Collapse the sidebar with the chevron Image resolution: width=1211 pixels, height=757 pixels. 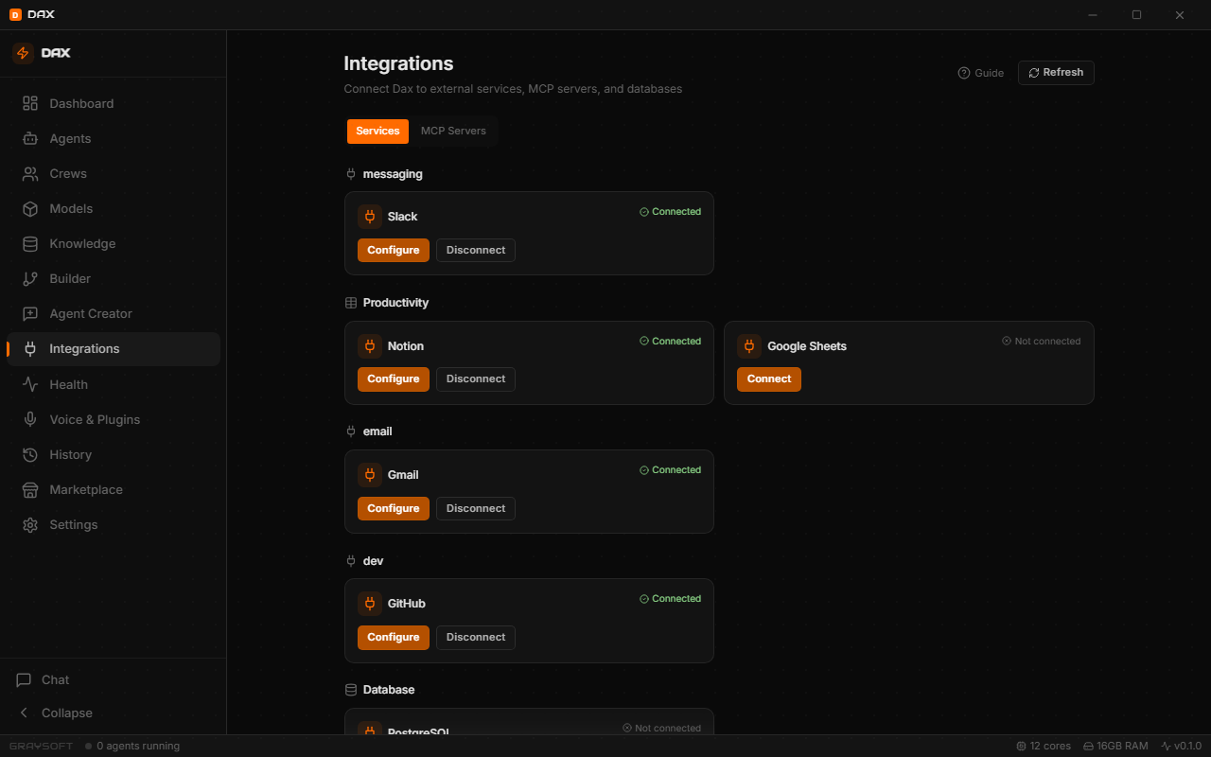pyautogui.click(x=24, y=713)
